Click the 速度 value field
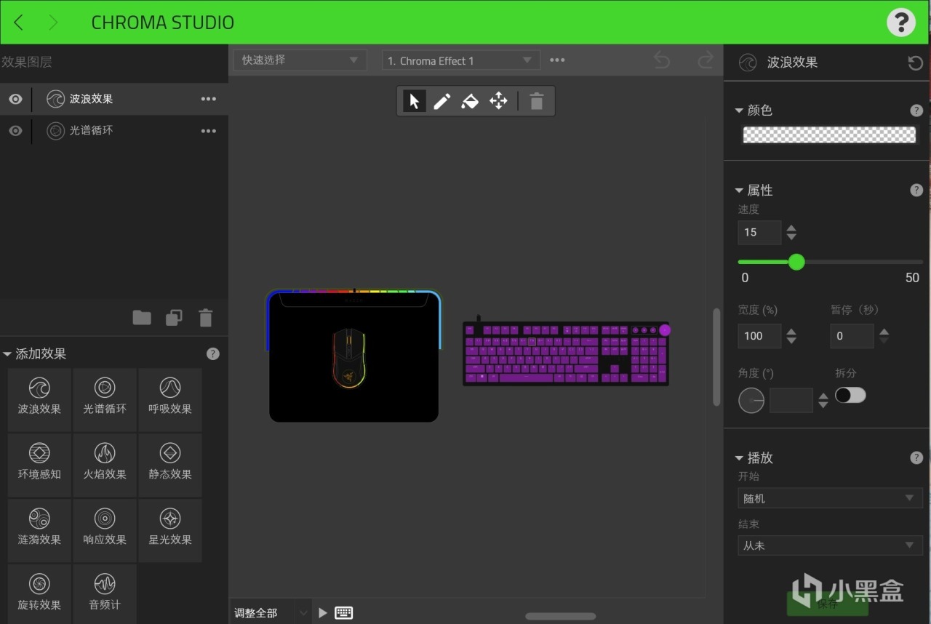The height and width of the screenshot is (624, 931). pyautogui.click(x=759, y=233)
